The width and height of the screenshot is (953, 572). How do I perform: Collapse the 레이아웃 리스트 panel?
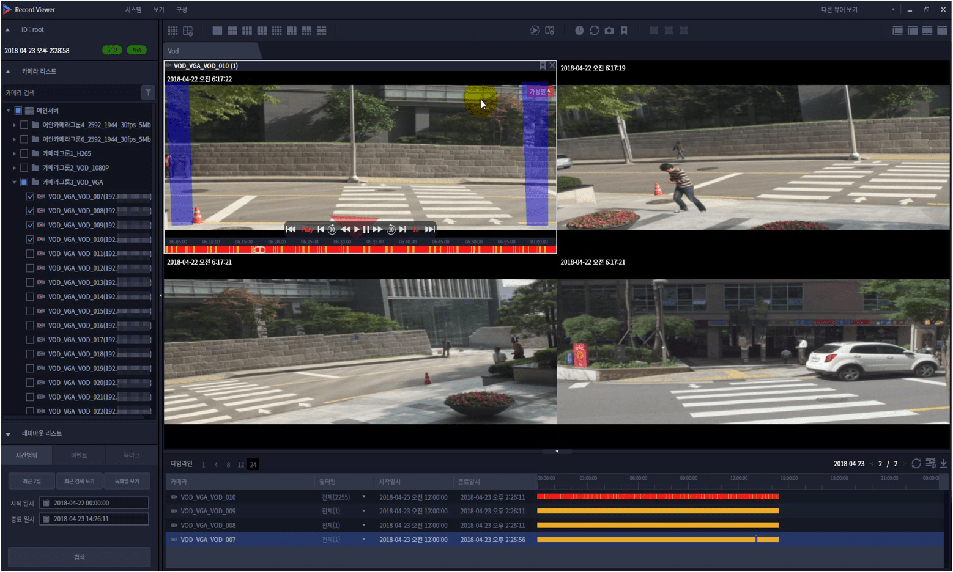[8, 434]
